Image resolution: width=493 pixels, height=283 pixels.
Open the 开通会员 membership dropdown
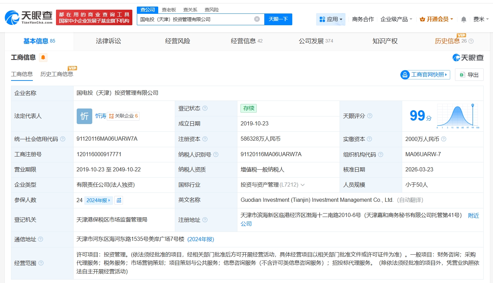coord(436,19)
